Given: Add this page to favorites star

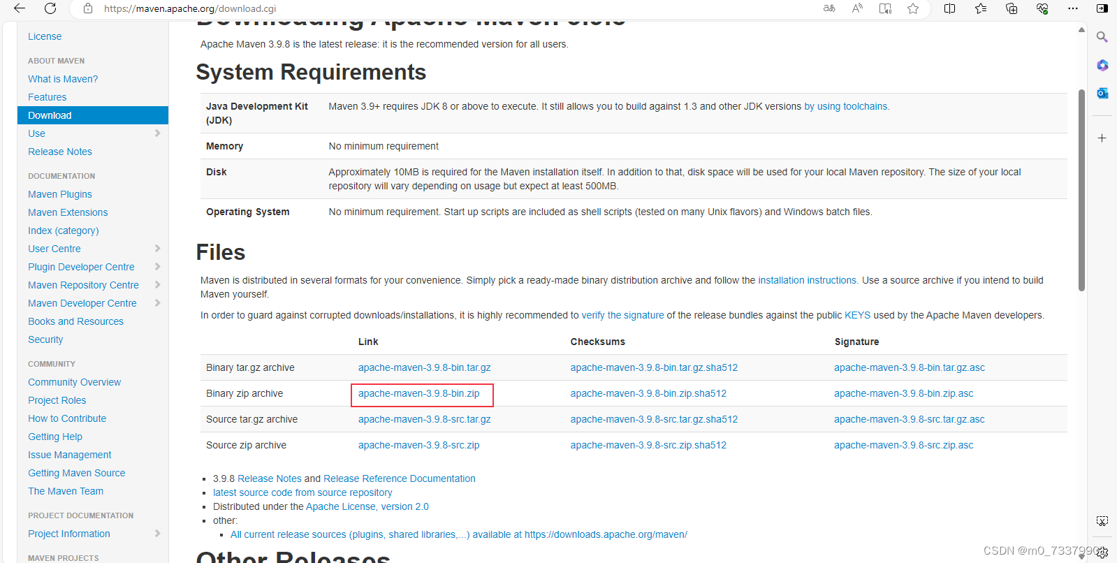Looking at the screenshot, I should pos(913,8).
